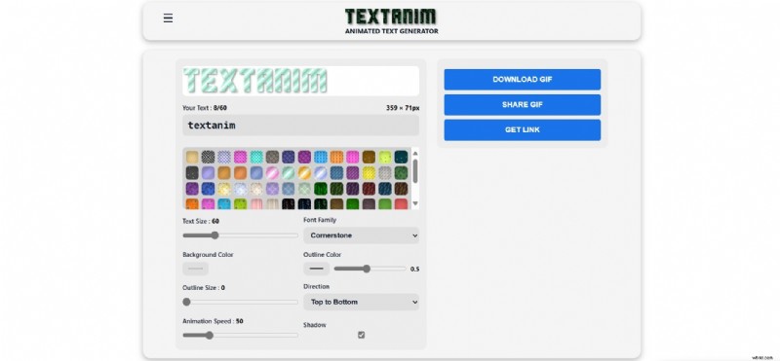Choose the coral red texture swatch
Screen dimensions: 780x361
click(x=401, y=203)
